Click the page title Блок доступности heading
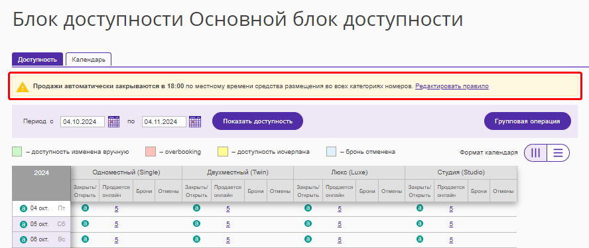This screenshot has width=589, height=248. point(237,19)
